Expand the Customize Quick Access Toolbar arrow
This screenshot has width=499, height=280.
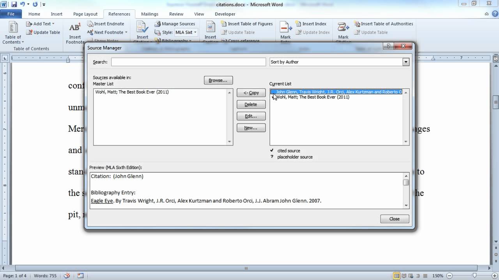[x=44, y=5]
